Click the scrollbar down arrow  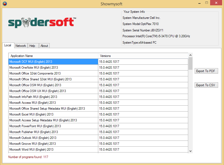point(190,151)
